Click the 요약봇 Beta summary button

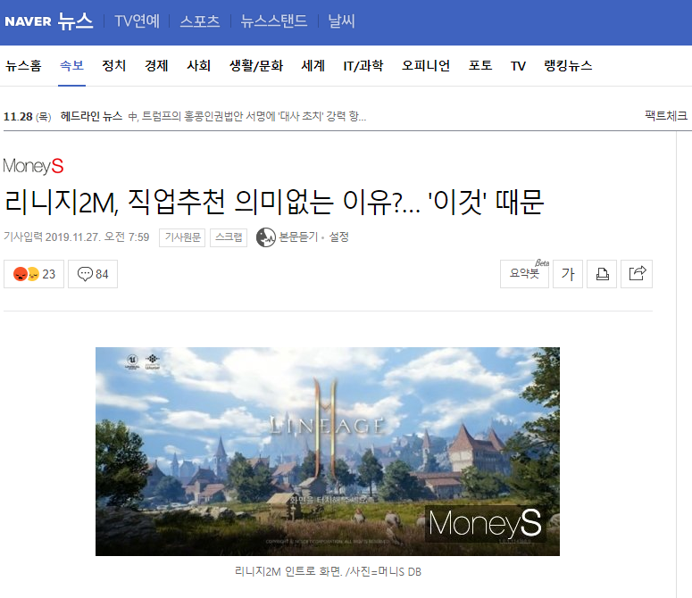tap(524, 274)
